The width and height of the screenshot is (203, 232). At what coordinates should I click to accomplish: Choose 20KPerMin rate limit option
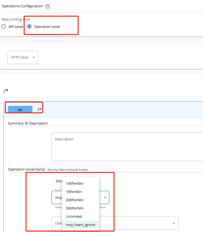click(80, 200)
